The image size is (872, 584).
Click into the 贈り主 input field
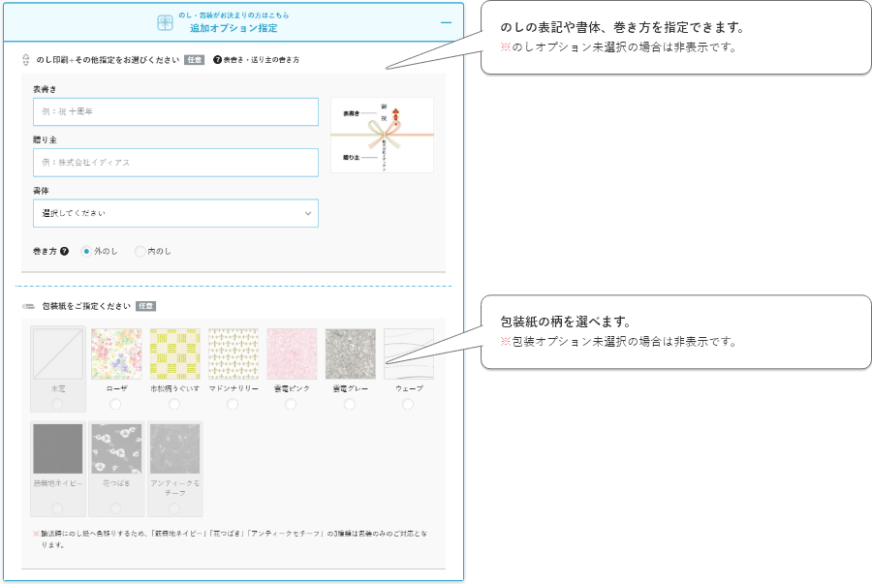tap(175, 162)
